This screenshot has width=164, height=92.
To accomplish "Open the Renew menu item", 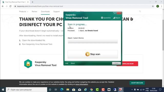I will 34,11.
